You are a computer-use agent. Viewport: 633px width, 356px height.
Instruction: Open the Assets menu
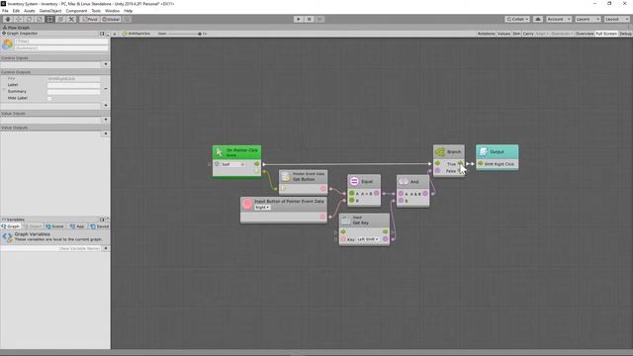(29, 11)
